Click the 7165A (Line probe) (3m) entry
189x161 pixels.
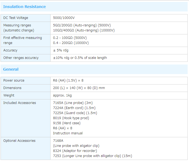tap(73, 103)
